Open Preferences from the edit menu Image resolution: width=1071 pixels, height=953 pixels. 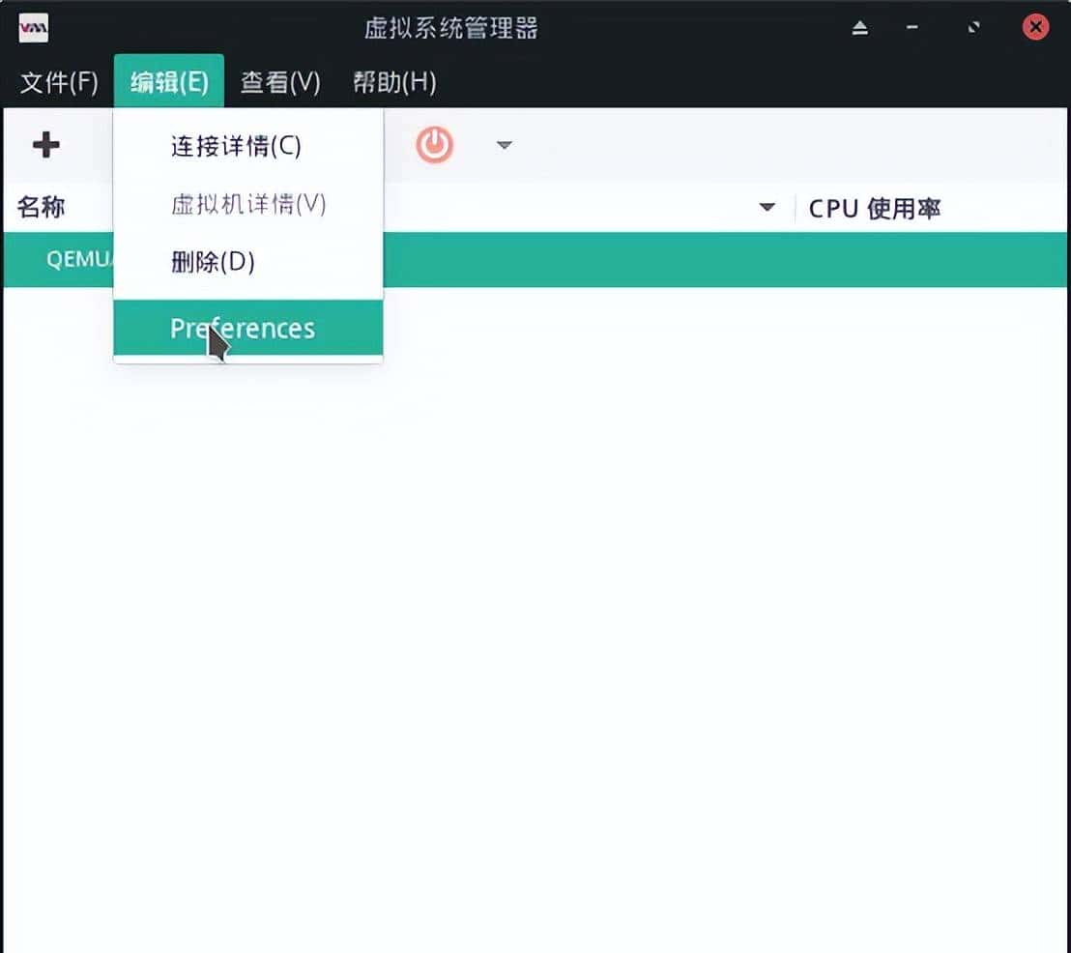click(x=242, y=328)
